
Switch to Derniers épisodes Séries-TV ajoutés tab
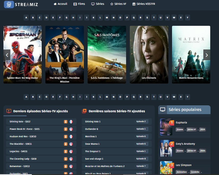37,111
